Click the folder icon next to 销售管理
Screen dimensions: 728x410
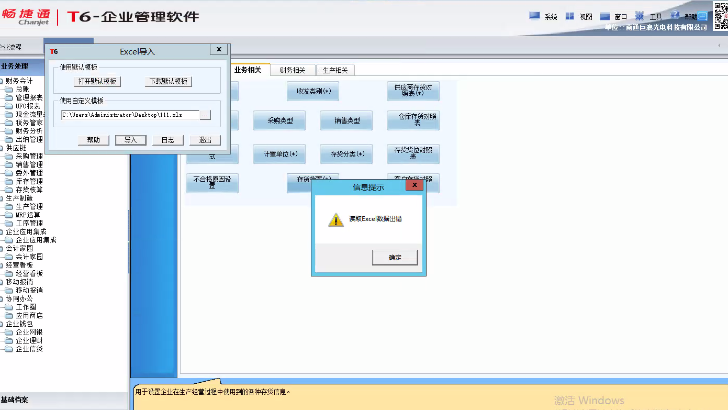coord(9,164)
